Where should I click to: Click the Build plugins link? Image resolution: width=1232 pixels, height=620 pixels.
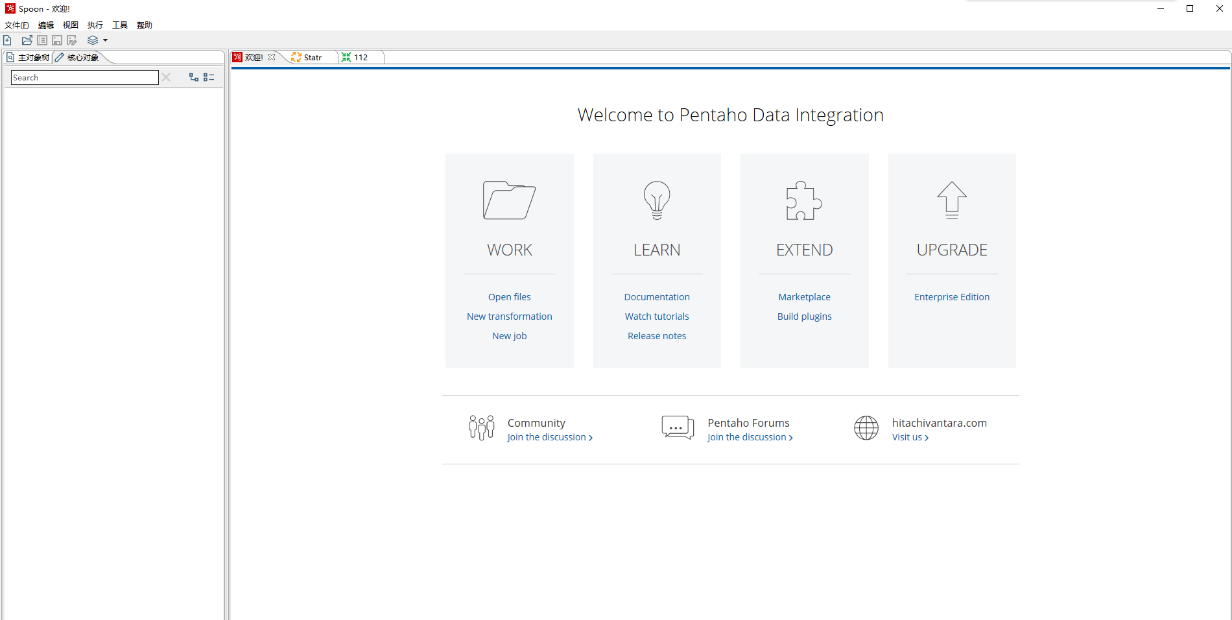pos(805,316)
